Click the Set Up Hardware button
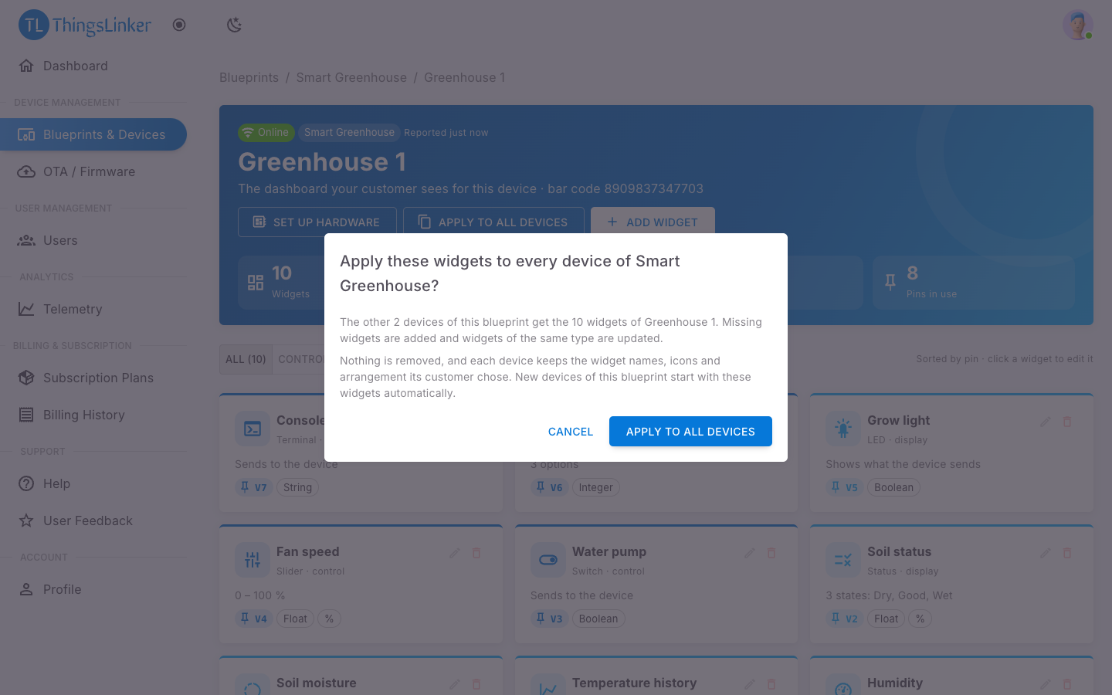 pos(317,222)
